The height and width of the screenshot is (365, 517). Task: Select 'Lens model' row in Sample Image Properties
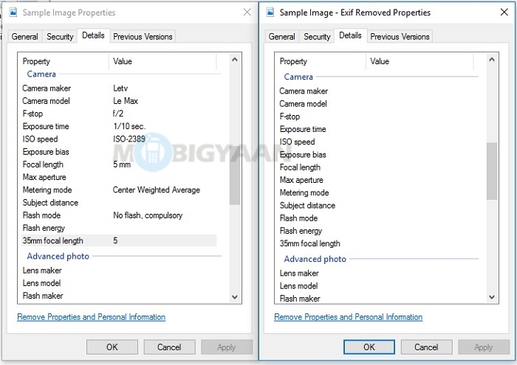pos(119,283)
